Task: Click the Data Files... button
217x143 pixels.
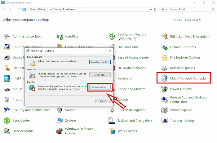Action: 100,75
